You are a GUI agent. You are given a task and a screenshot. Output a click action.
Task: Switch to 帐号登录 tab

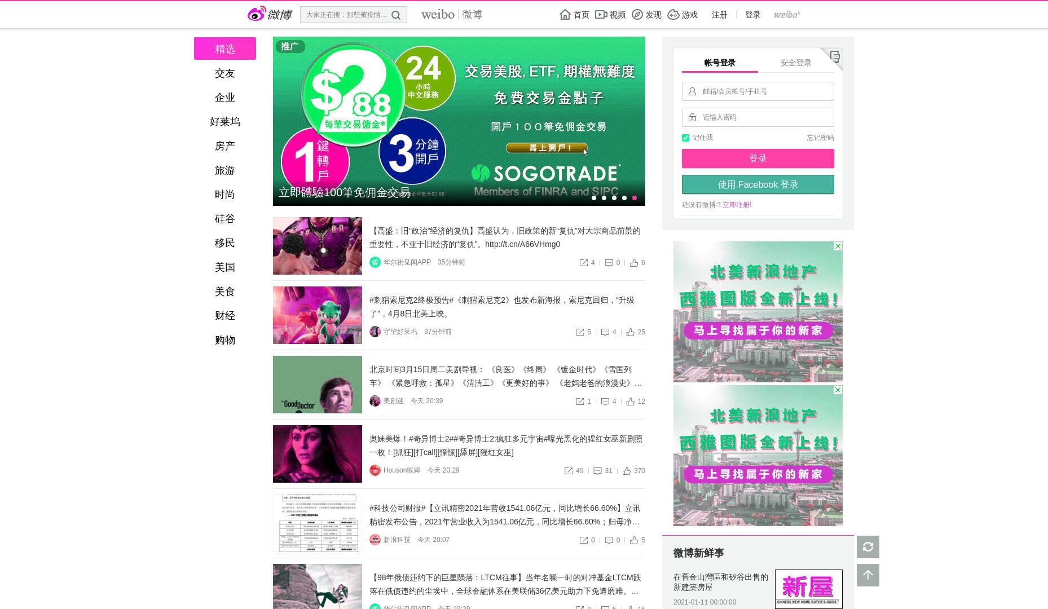point(720,63)
